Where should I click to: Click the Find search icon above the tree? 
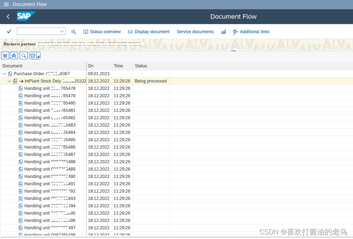pyautogui.click(x=23, y=56)
